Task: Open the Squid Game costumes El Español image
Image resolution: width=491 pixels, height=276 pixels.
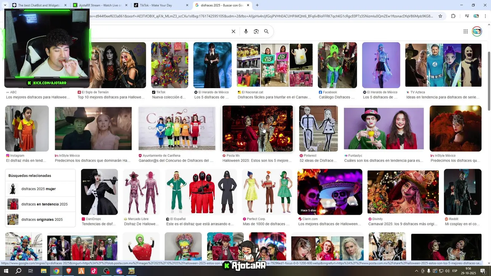Action: [201, 192]
